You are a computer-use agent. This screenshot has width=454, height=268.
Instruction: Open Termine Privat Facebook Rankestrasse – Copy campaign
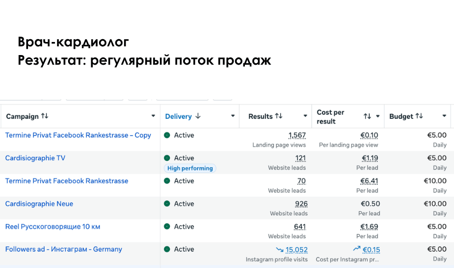point(78,135)
